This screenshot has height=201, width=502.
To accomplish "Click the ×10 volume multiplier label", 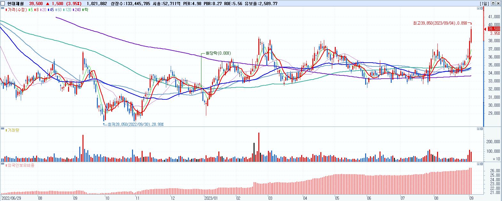I will (x=496, y=159).
